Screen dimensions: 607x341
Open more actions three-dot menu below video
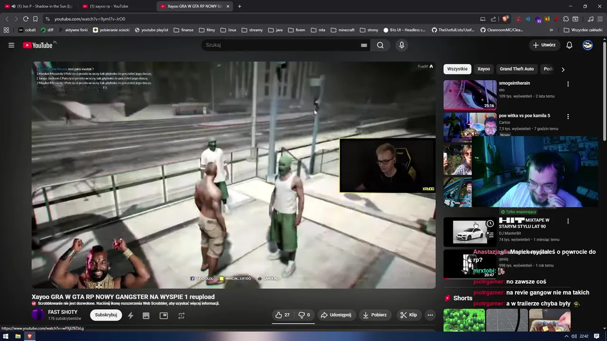tap(430, 315)
